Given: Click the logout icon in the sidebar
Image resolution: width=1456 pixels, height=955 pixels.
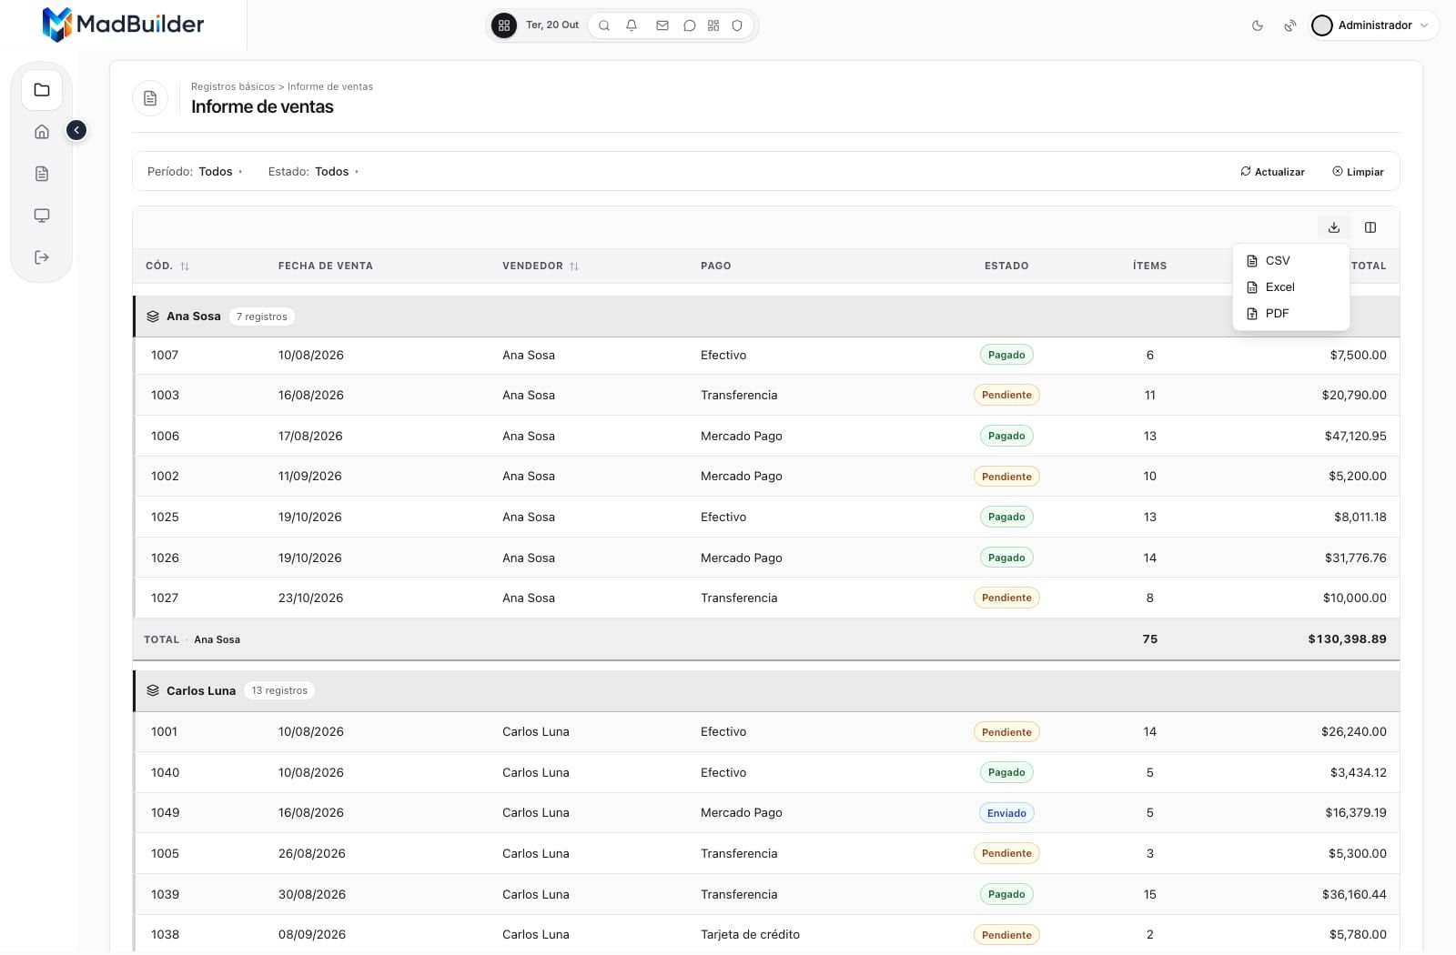Looking at the screenshot, I should [42, 257].
